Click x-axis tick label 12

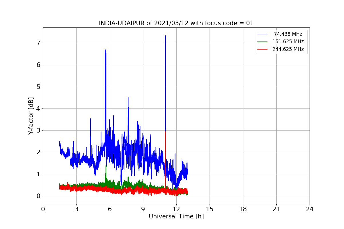[176, 209]
